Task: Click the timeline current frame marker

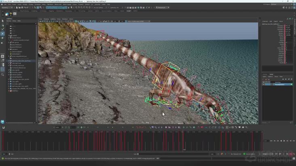Action: [183, 141]
